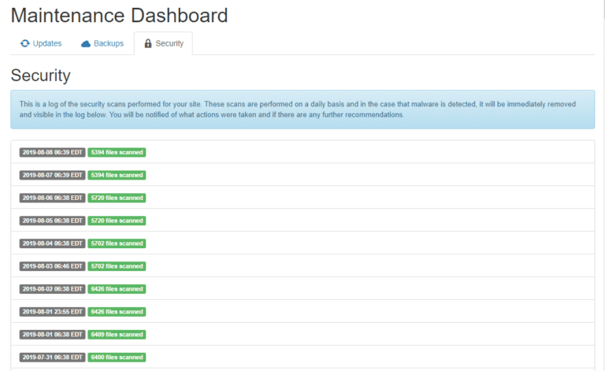
Task: Select the 2019-07-31 06:38 EDT date badge
Action: [x=53, y=357]
